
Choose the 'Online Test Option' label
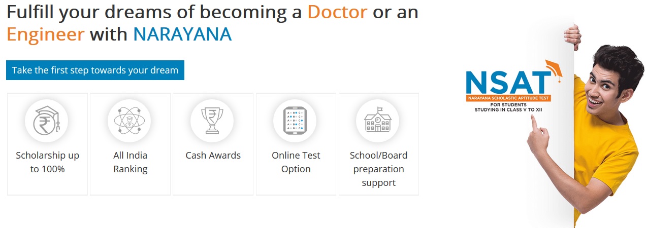point(296,162)
